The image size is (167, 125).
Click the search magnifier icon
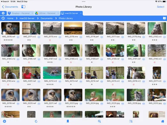point(99,121)
